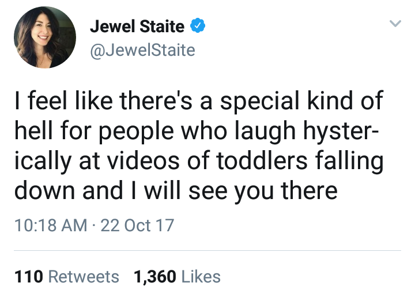The width and height of the screenshot is (415, 298).
Task: Open Jewel Staite's profile photo
Action: (46, 37)
